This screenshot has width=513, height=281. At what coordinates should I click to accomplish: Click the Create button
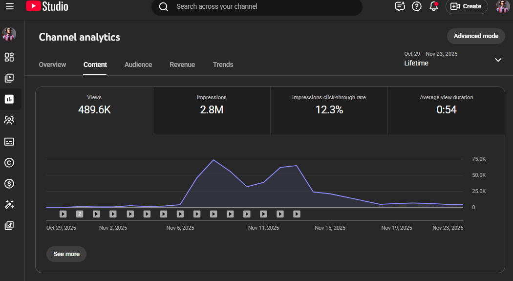466,6
